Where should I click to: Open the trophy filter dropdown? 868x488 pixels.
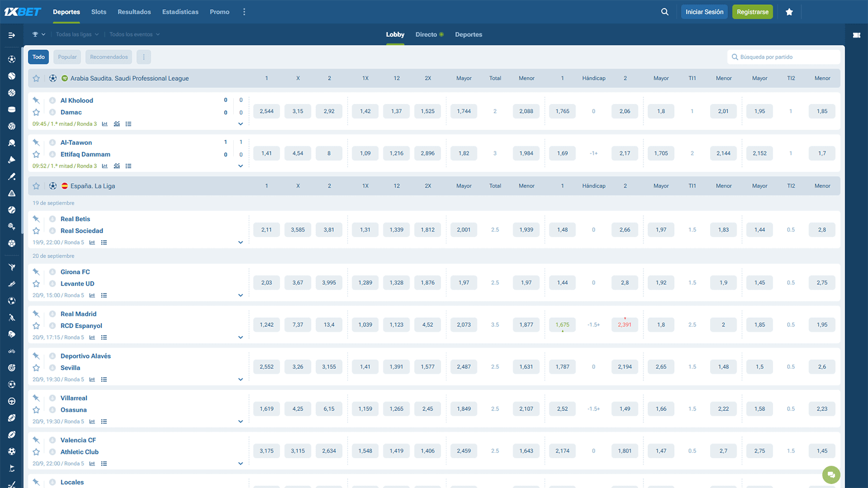coord(39,35)
